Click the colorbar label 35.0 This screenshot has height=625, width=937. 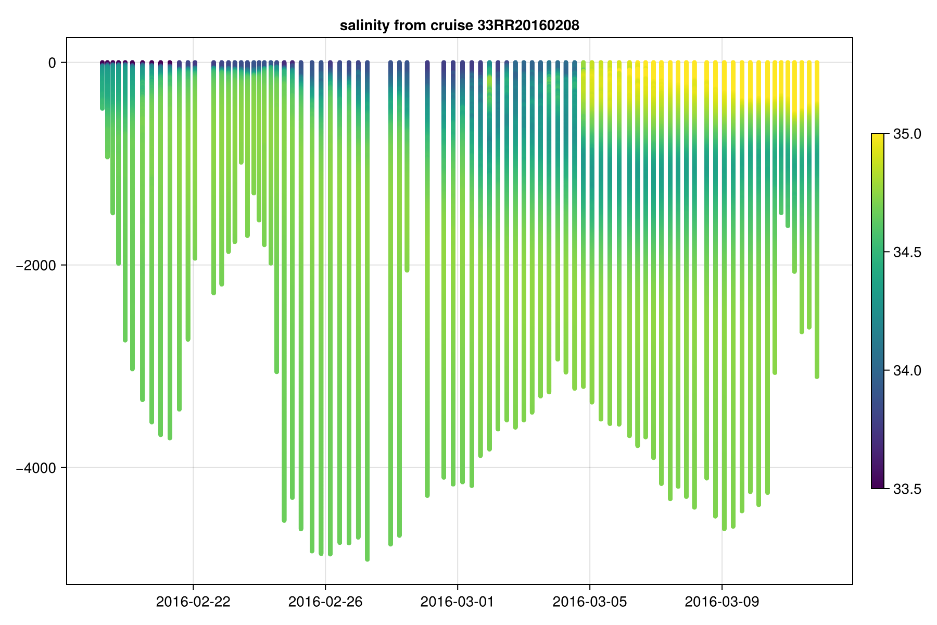pyautogui.click(x=907, y=134)
